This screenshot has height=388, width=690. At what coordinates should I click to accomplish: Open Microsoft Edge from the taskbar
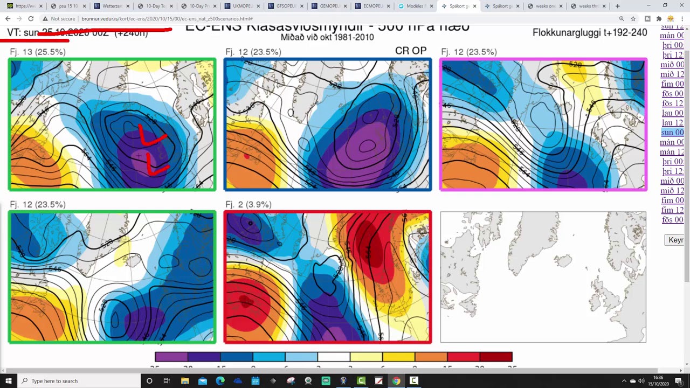click(x=220, y=381)
